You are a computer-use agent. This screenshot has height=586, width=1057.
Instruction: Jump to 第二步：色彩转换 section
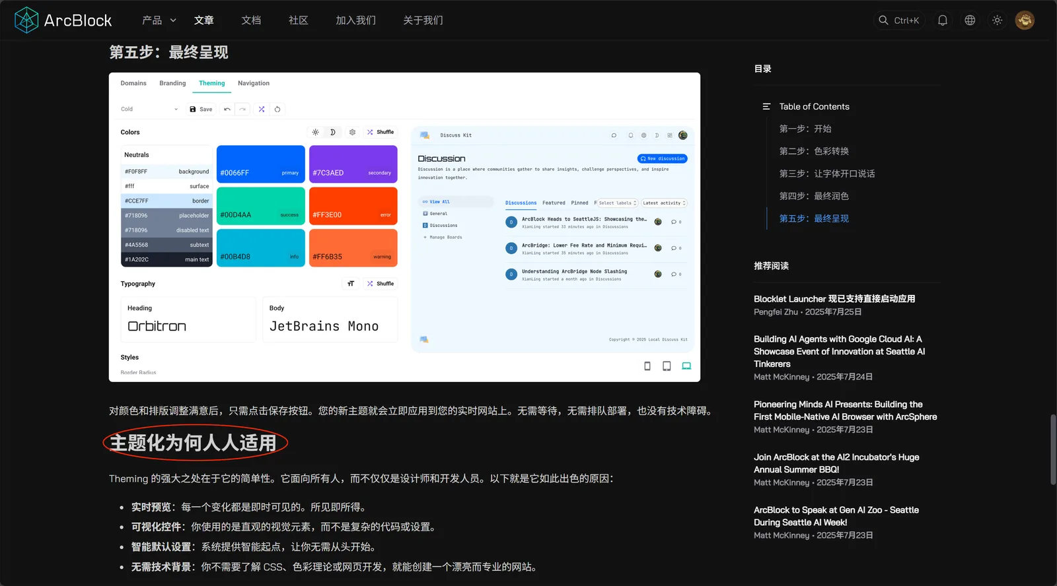point(814,151)
